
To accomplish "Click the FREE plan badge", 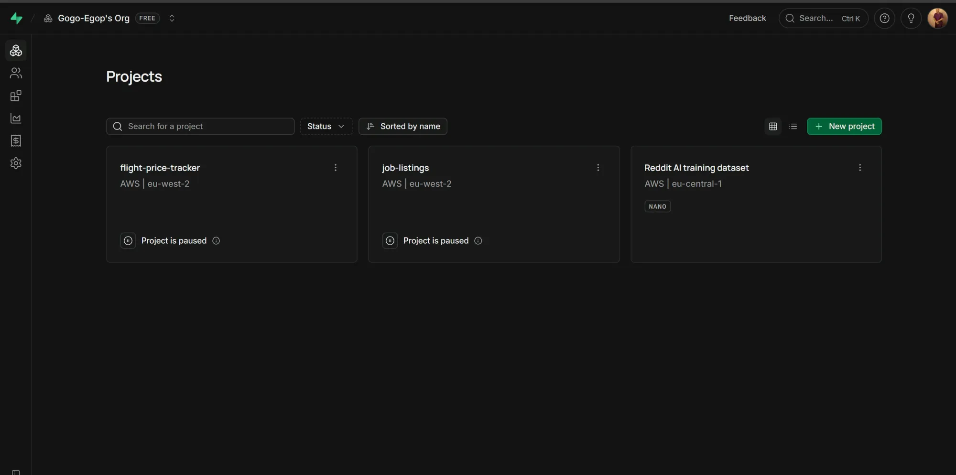I will pyautogui.click(x=147, y=18).
